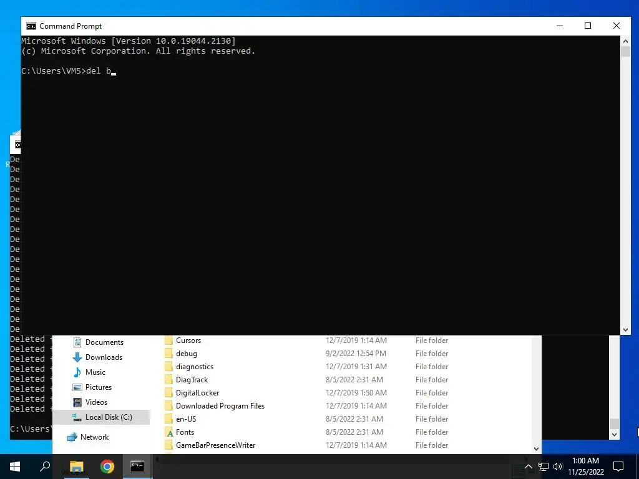Click Command Prompt scrollbar down arrow
639x479 pixels.
click(625, 330)
